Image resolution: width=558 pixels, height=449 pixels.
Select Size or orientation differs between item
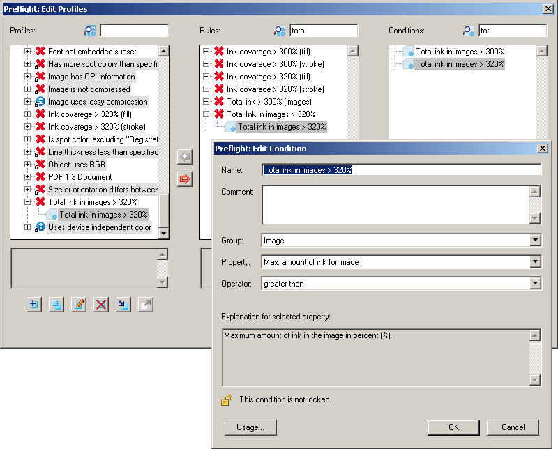[103, 190]
